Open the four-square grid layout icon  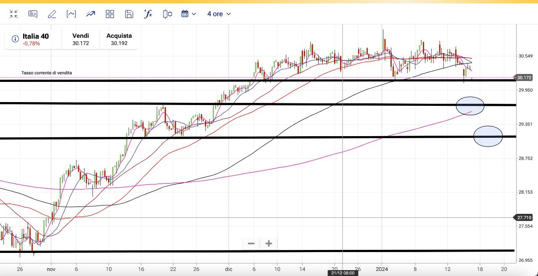click(110, 14)
